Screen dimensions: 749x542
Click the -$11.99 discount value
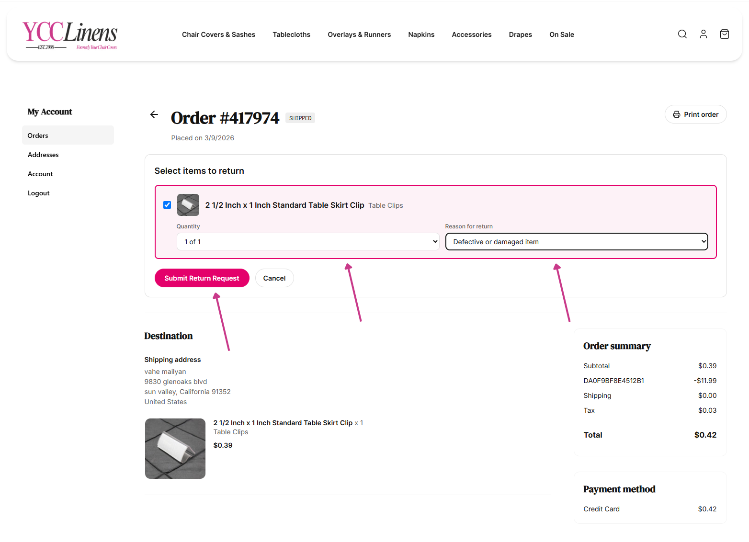(x=705, y=381)
